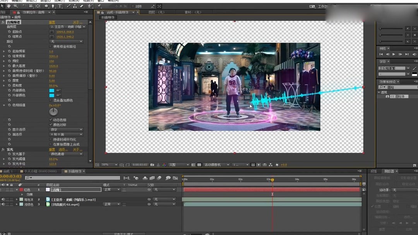
Task: Uncheck the 动态色相 checkbox
Action: [51, 120]
